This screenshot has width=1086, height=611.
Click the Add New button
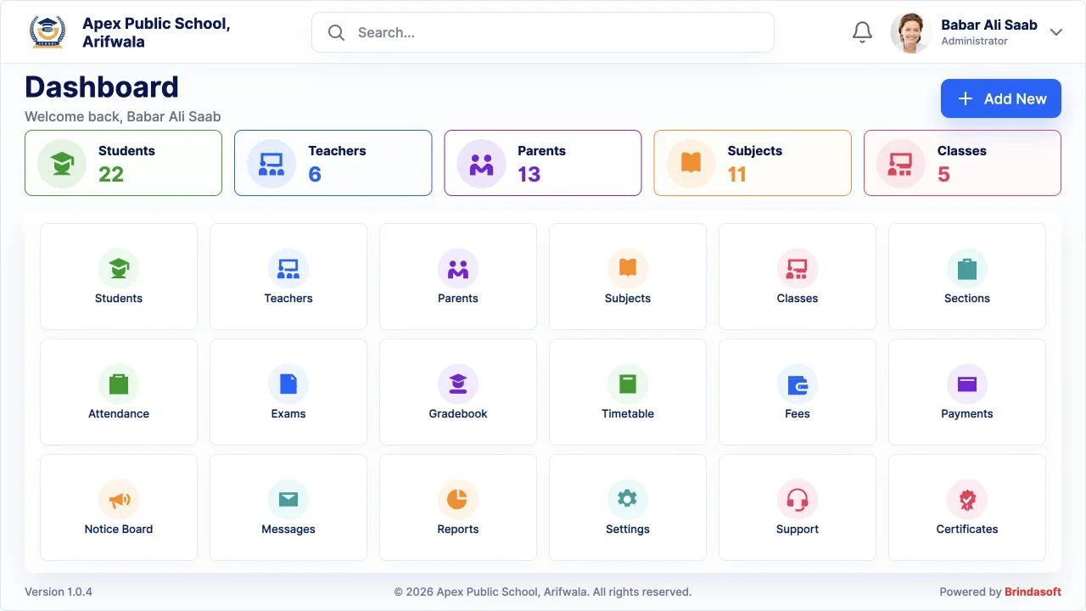click(1001, 98)
